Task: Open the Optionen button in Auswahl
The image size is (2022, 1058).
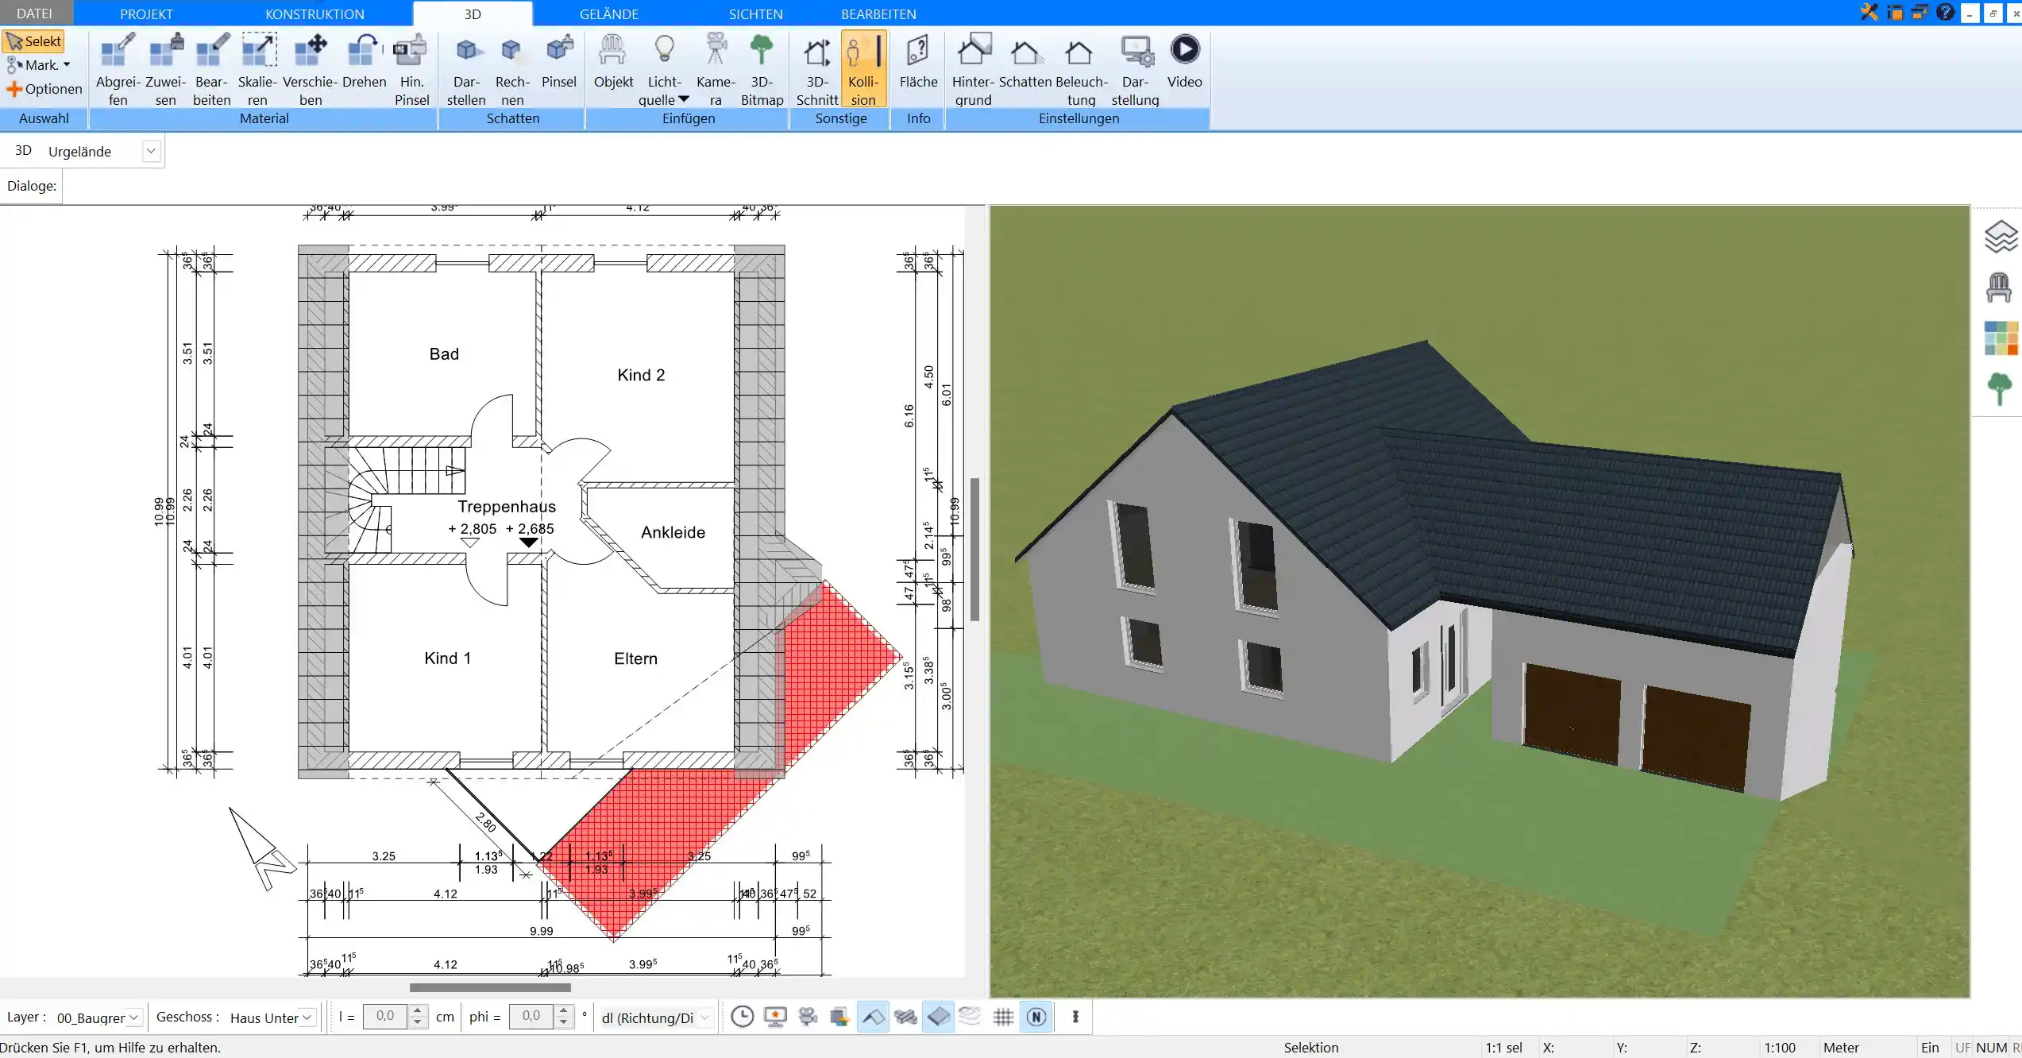Action: [44, 89]
